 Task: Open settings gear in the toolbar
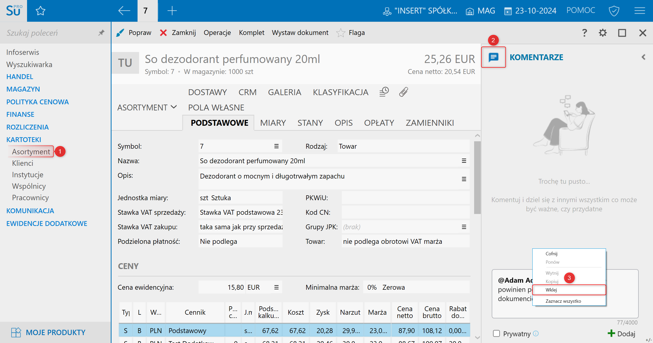(602, 33)
